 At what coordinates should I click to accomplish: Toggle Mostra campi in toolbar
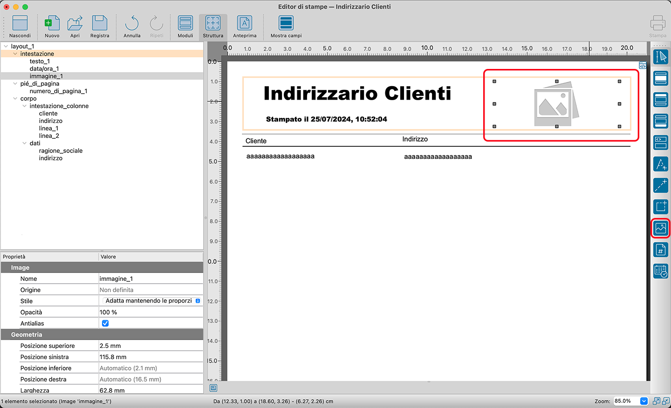[x=286, y=27]
